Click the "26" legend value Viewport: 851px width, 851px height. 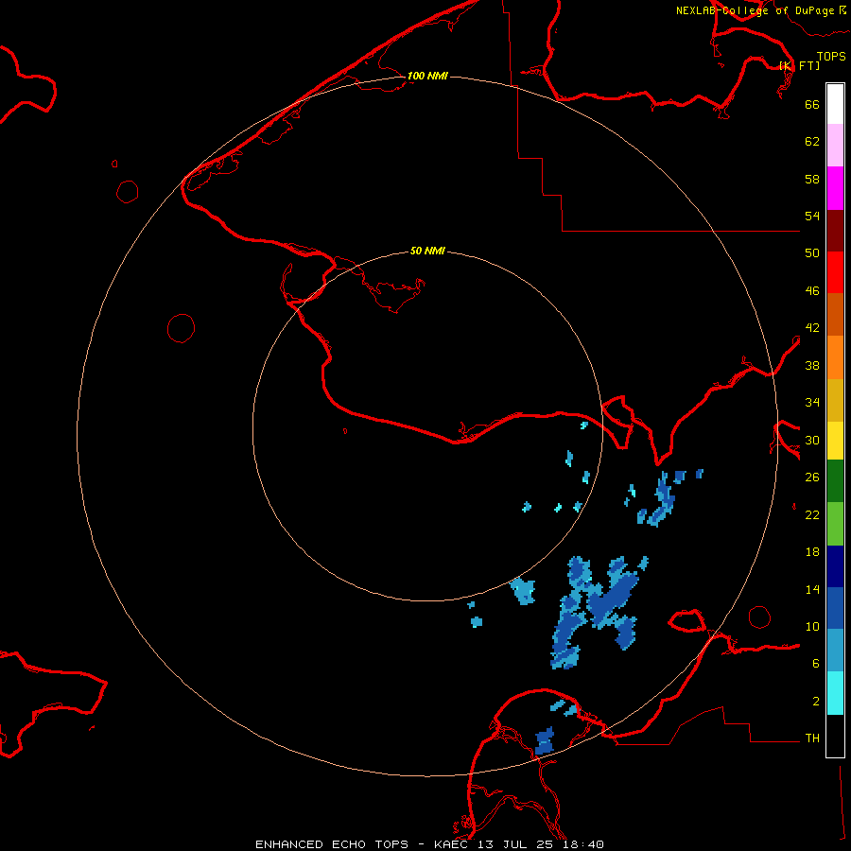[812, 478]
